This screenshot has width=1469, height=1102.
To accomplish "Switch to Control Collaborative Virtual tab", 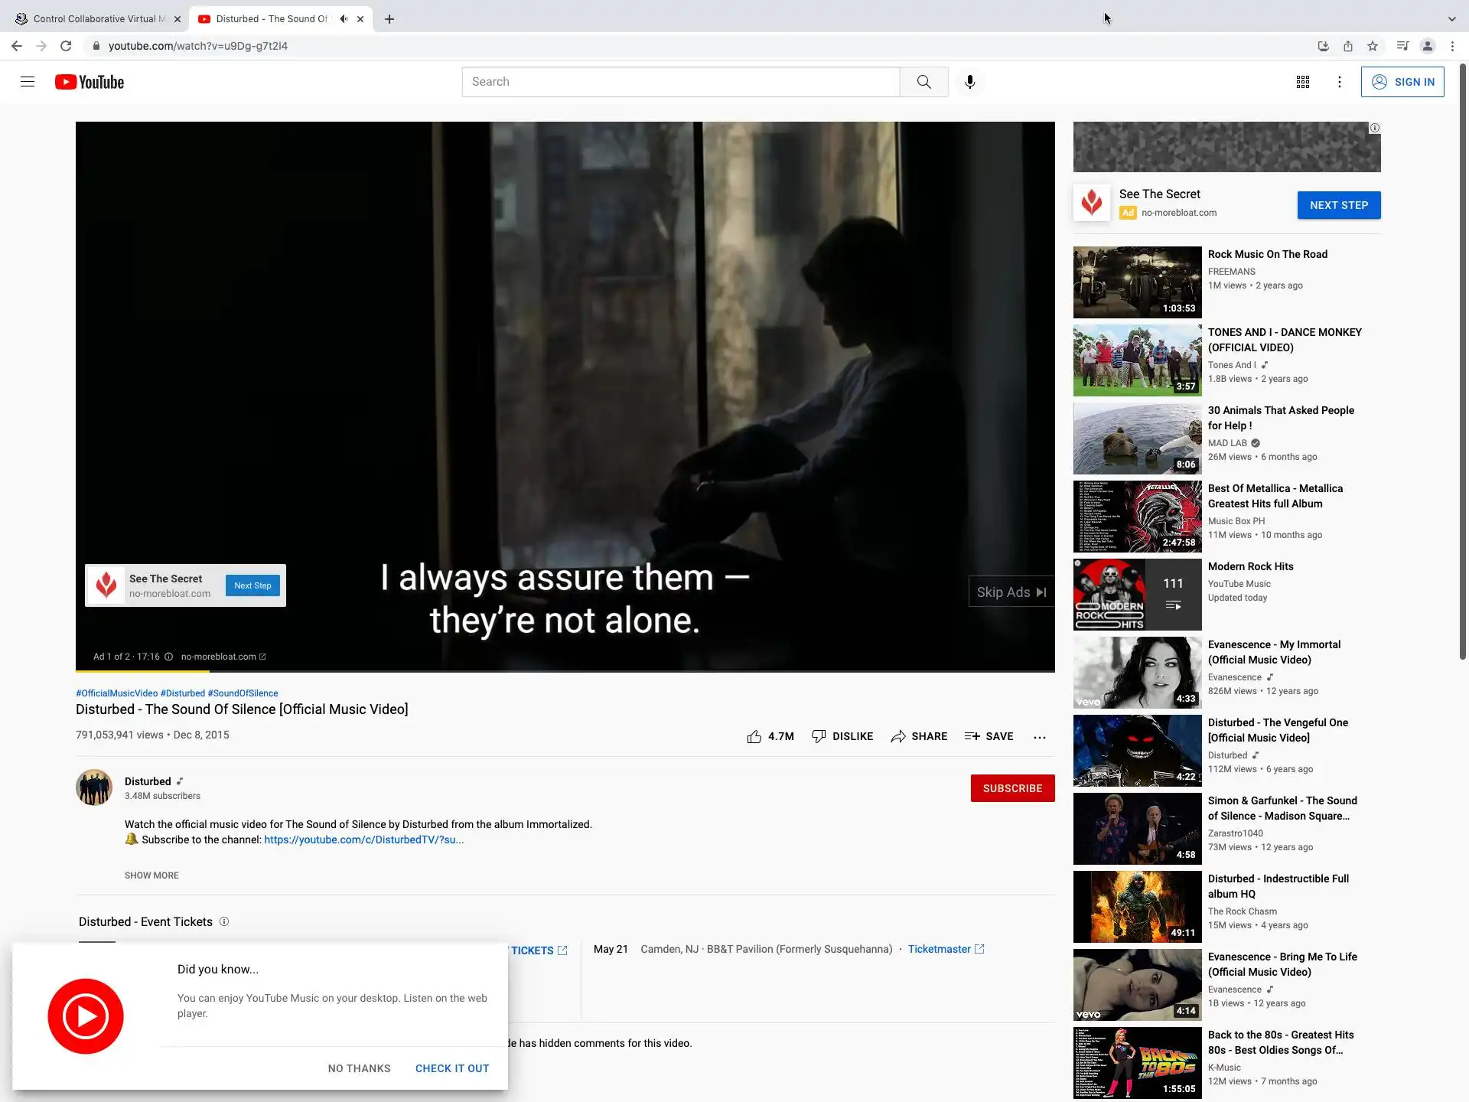I will (x=96, y=19).
